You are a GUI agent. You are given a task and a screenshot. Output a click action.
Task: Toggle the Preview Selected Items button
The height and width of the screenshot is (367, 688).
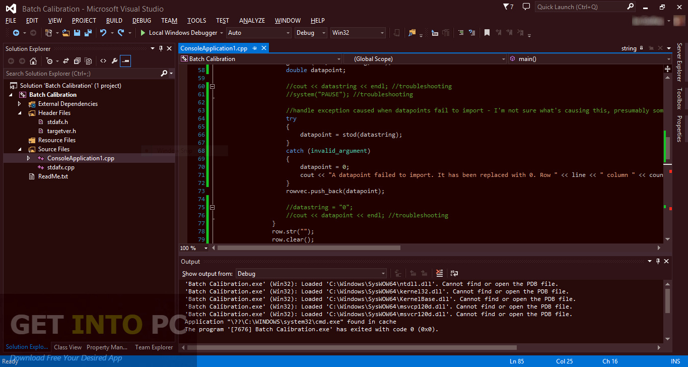(x=125, y=61)
